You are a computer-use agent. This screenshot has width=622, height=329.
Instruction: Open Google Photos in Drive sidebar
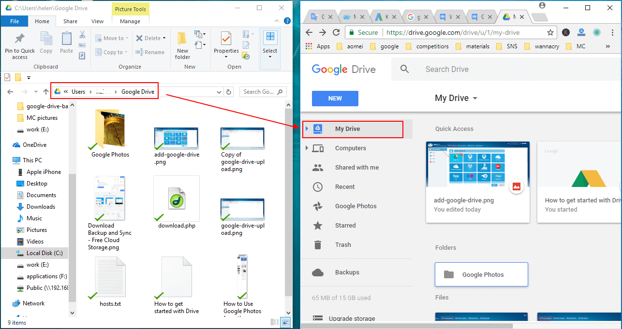357,206
